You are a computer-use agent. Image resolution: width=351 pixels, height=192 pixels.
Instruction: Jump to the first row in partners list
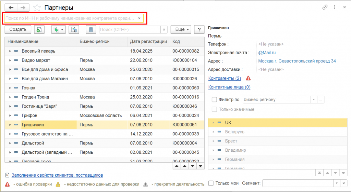(x=177, y=166)
